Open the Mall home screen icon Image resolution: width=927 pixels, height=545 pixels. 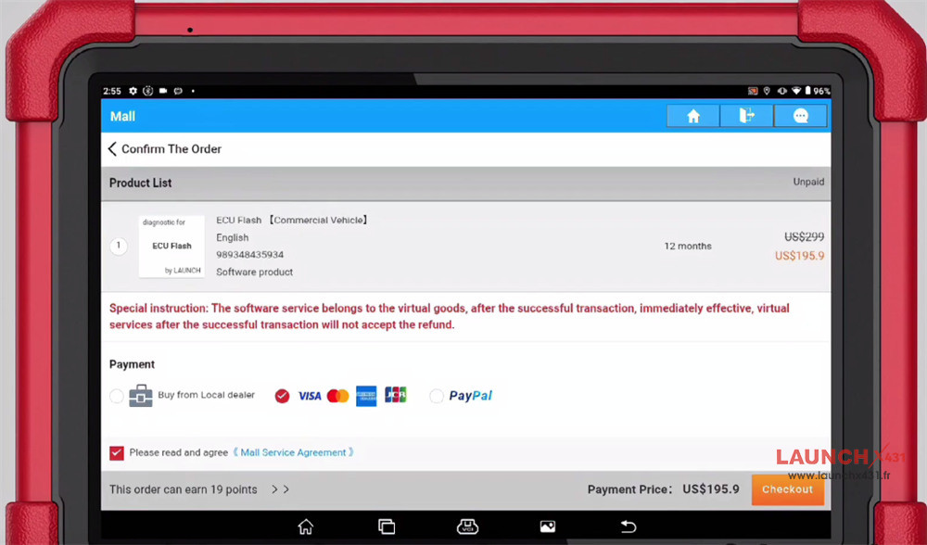692,115
